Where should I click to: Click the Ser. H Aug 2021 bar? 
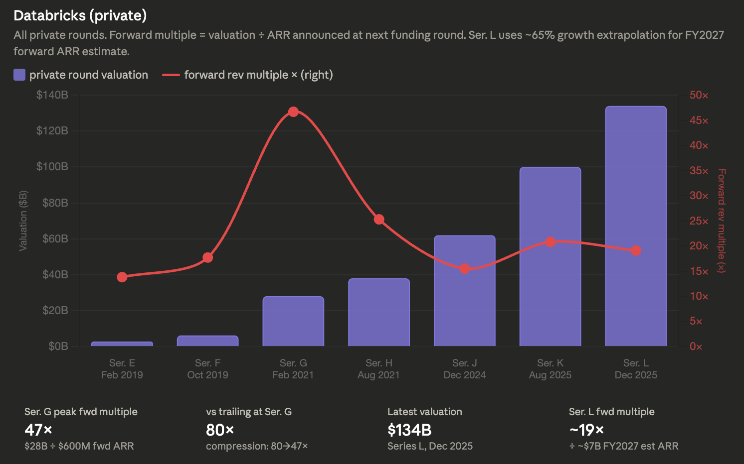pyautogui.click(x=379, y=312)
